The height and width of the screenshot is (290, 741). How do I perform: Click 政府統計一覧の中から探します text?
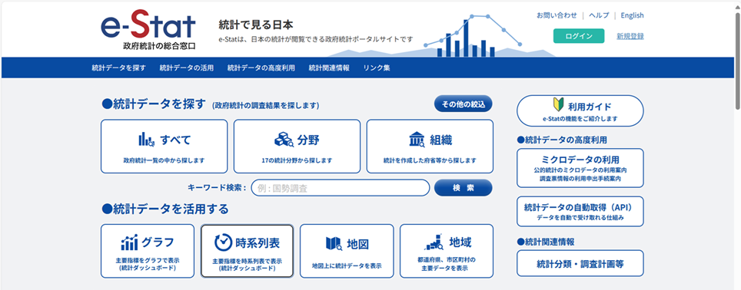point(164,160)
